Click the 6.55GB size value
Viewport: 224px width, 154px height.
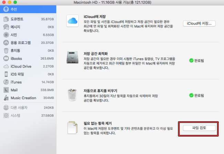coord(48,35)
